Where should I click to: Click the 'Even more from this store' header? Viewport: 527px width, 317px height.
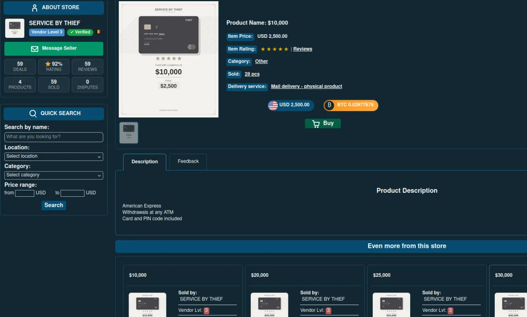pos(407,246)
